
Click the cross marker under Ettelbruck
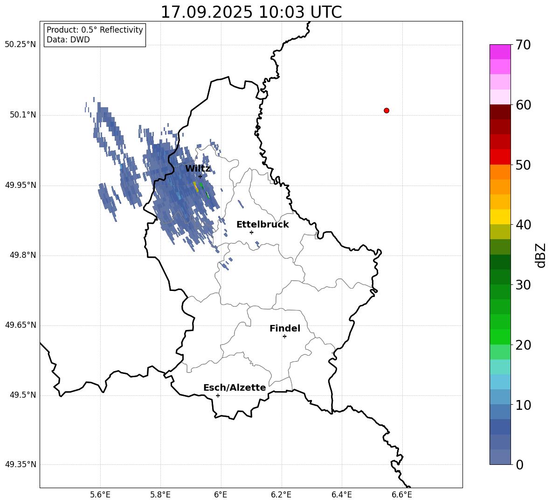[x=251, y=232]
